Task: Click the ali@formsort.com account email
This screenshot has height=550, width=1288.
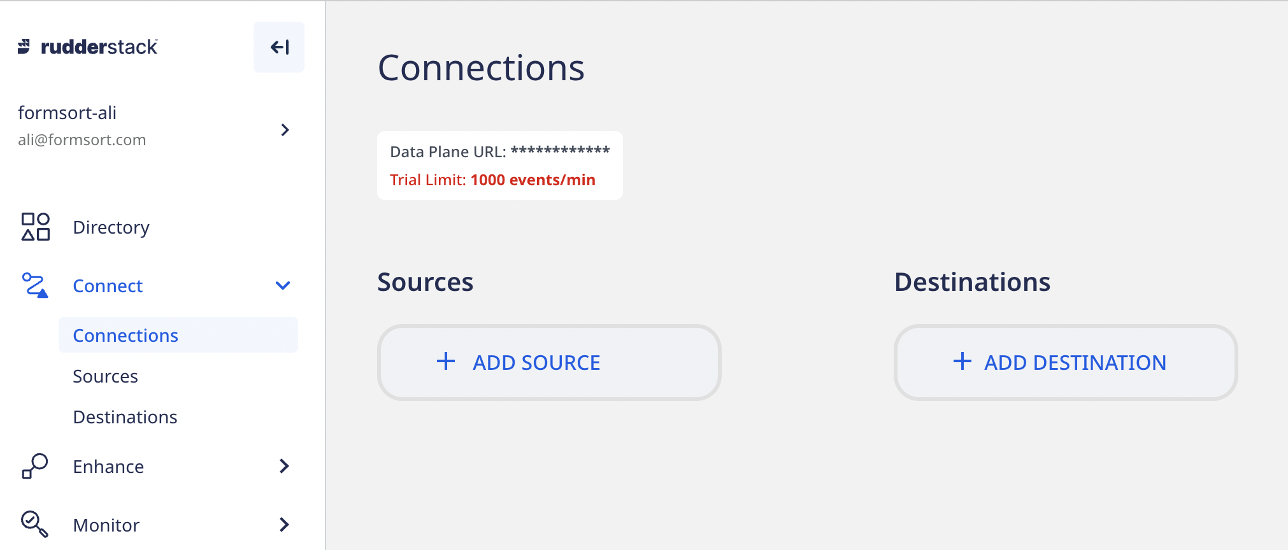Action: click(x=82, y=140)
